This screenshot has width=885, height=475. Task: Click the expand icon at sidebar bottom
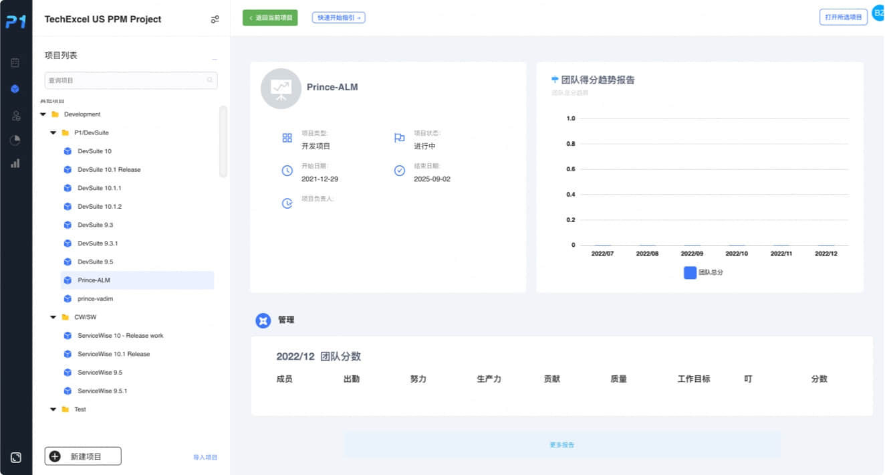(16, 458)
